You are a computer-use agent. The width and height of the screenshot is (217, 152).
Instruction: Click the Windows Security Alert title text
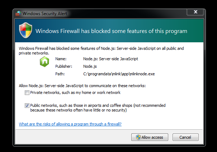coord(44,14)
